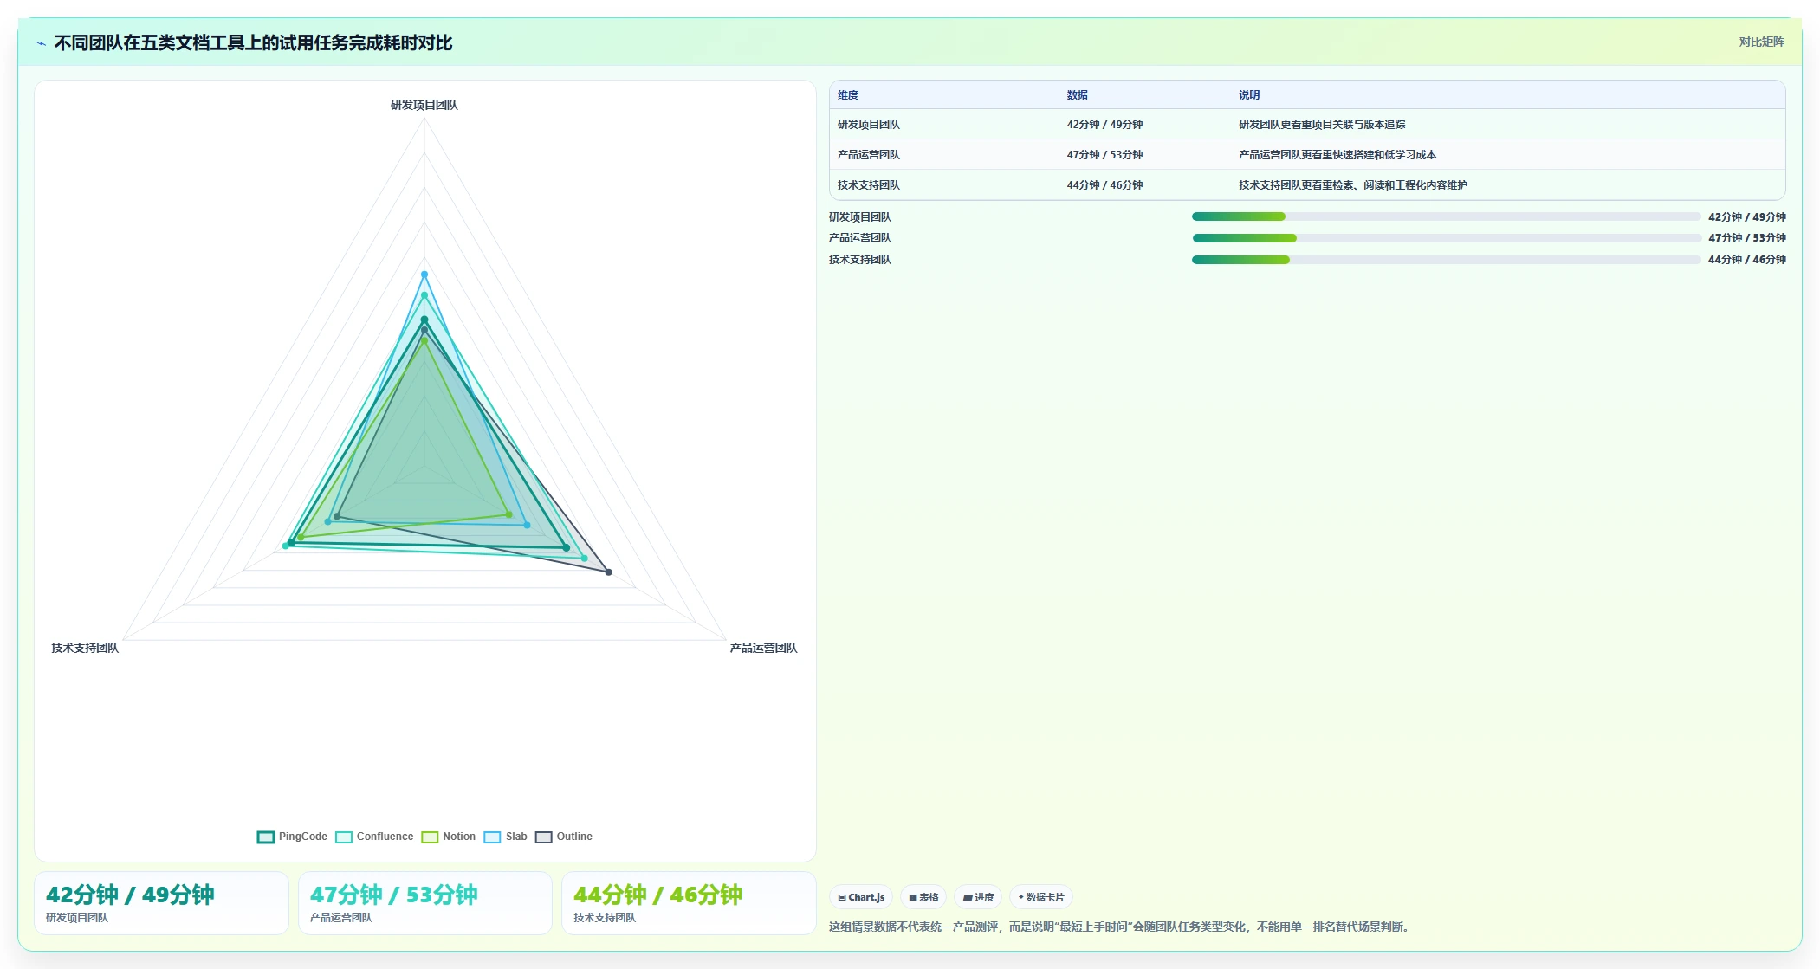Open the 44分钟 / 46分钟 stat card
This screenshot has width=1820, height=969.
pos(689,903)
